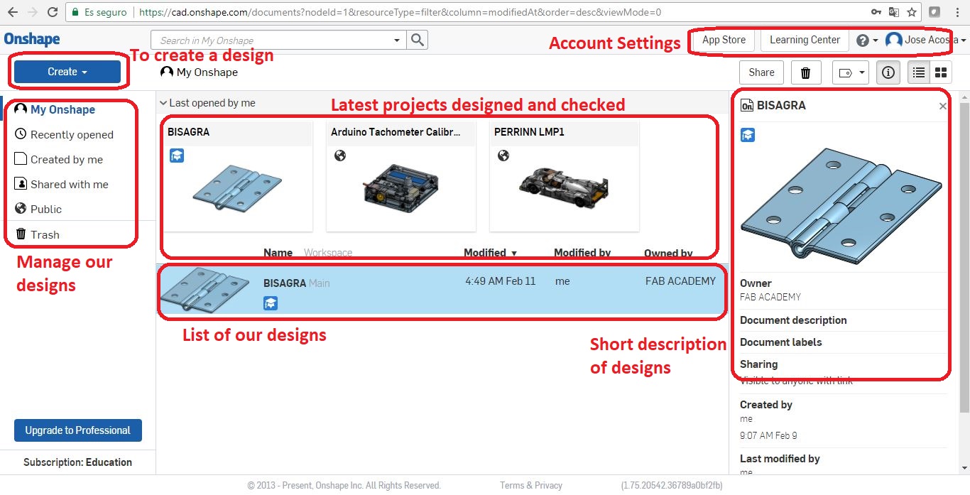
Task: Reload the page with refresh icon
Action: pyautogui.click(x=53, y=12)
